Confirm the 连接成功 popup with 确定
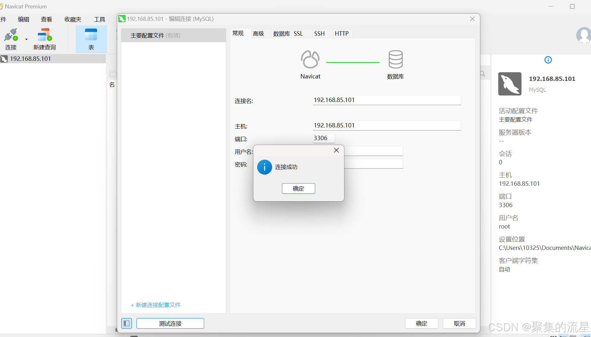The width and height of the screenshot is (591, 337). click(298, 188)
